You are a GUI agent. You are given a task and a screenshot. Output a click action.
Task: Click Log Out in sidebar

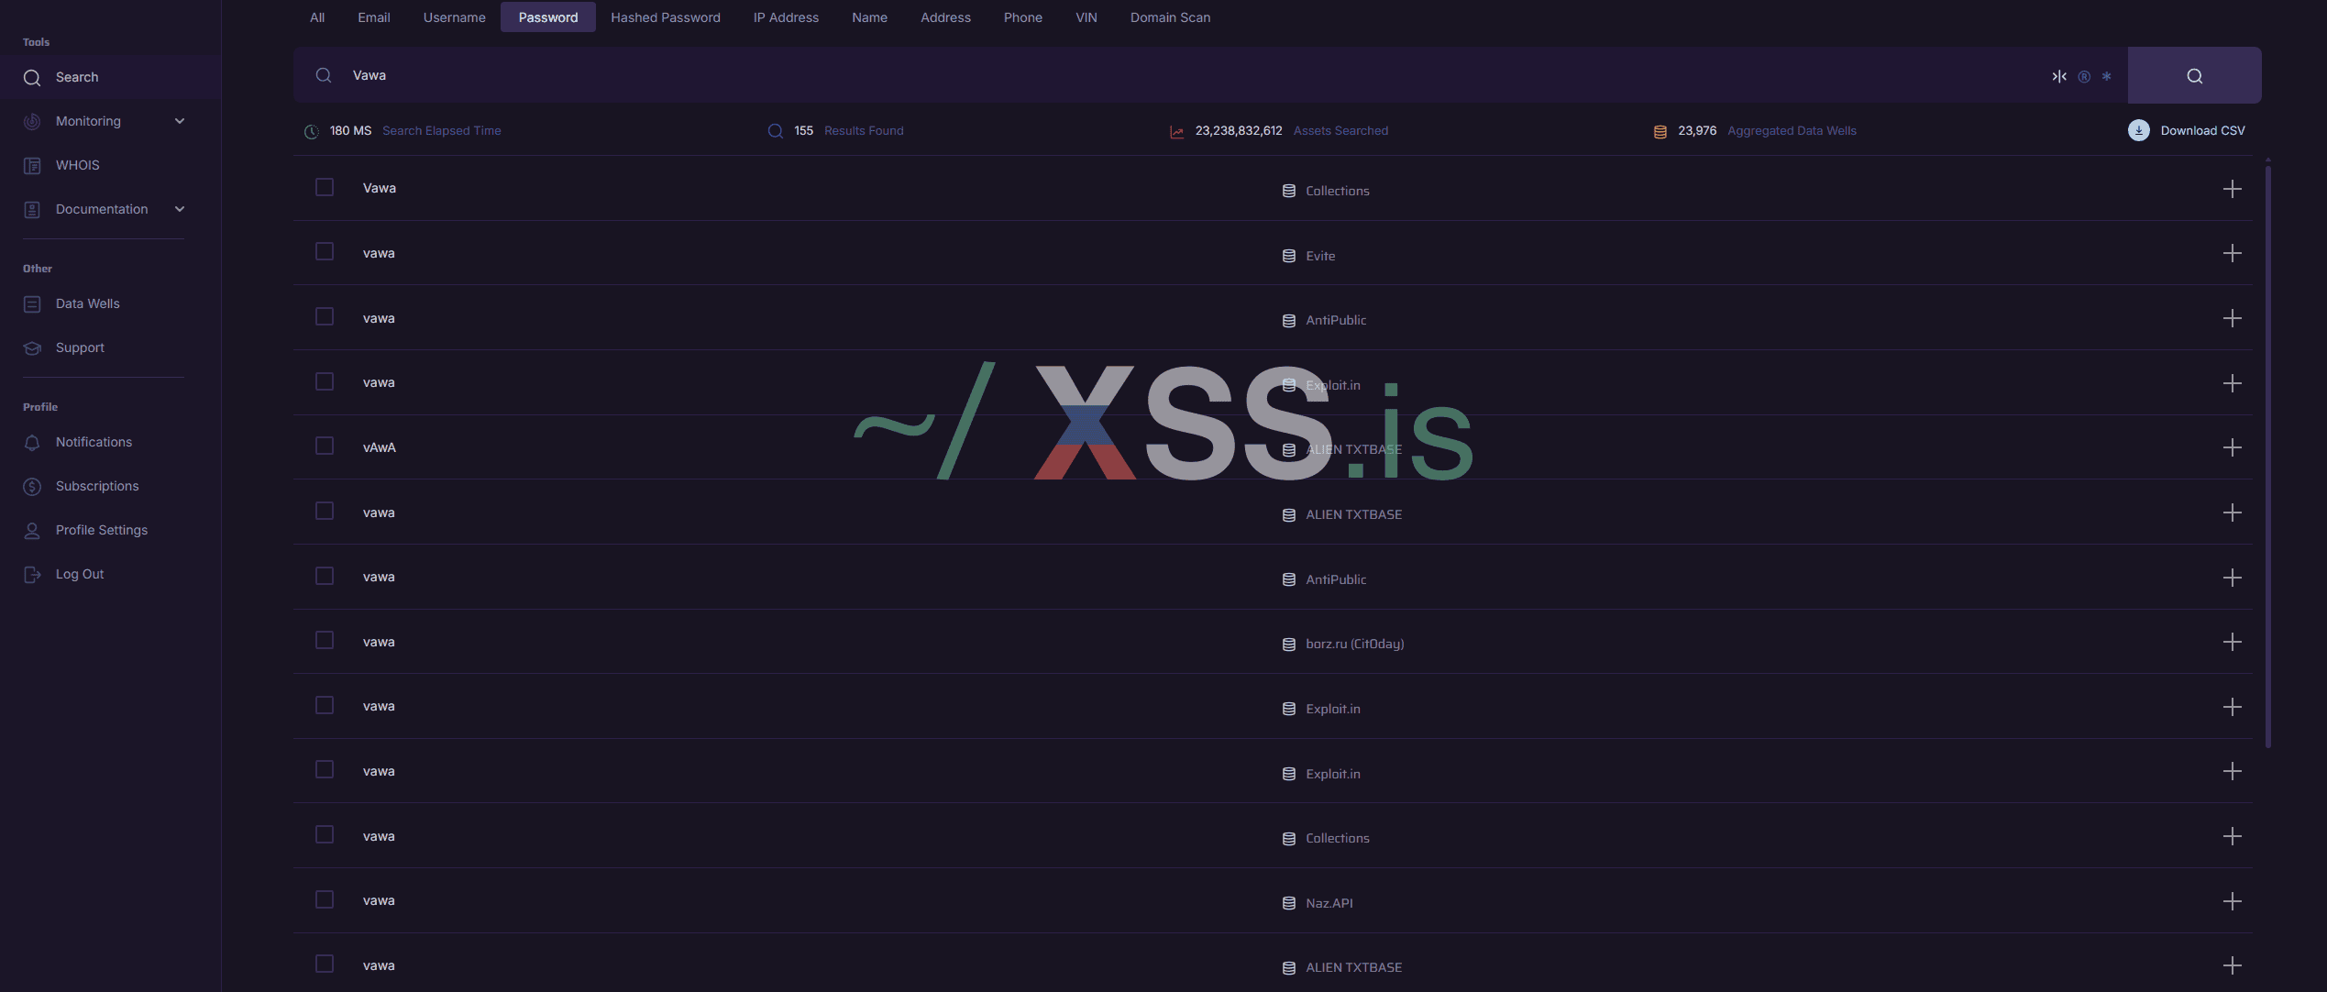coord(80,574)
